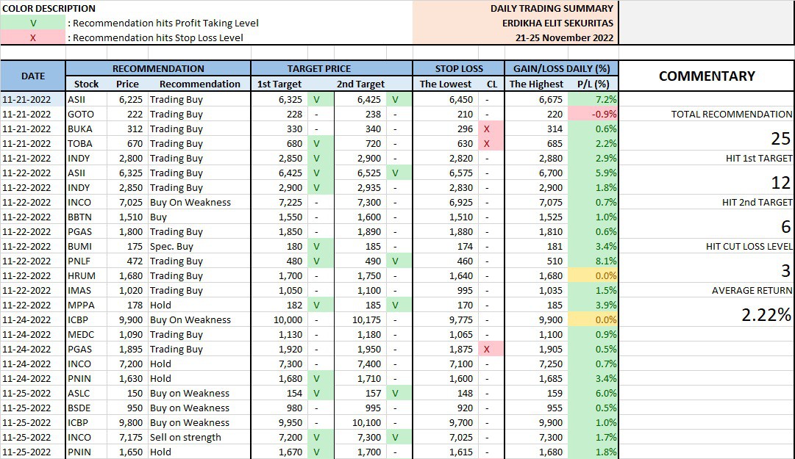Click the COMMENTARY heading cell
This screenshot has width=795, height=459.
pos(706,76)
